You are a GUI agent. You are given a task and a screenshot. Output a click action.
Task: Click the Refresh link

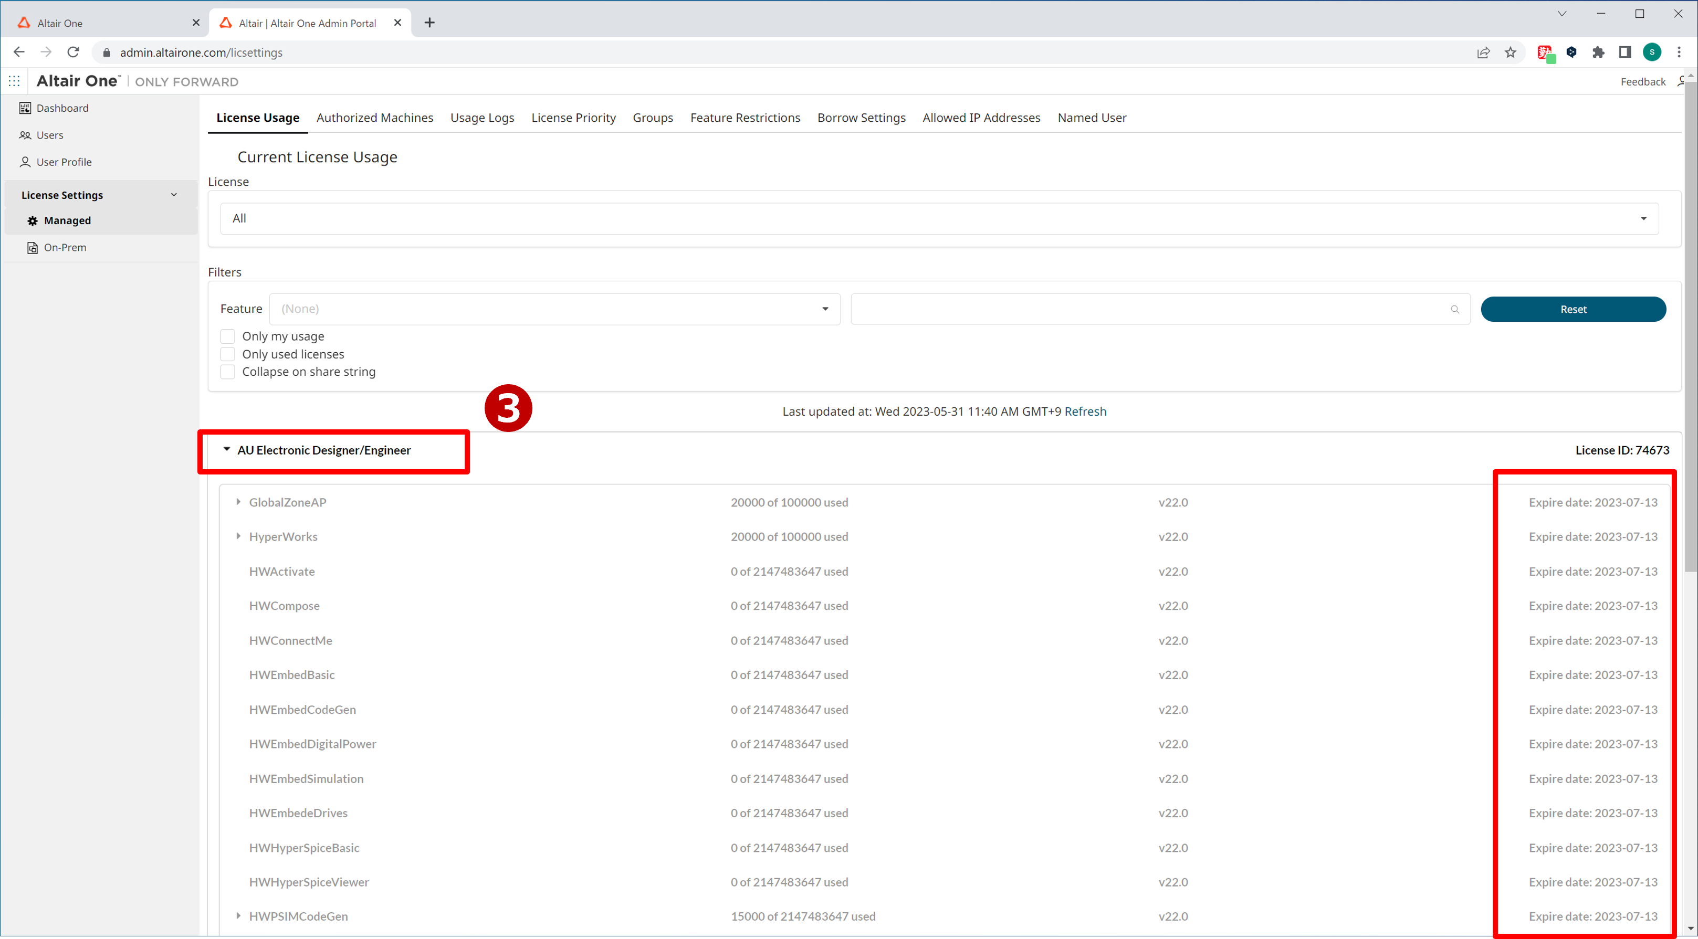[1085, 411]
